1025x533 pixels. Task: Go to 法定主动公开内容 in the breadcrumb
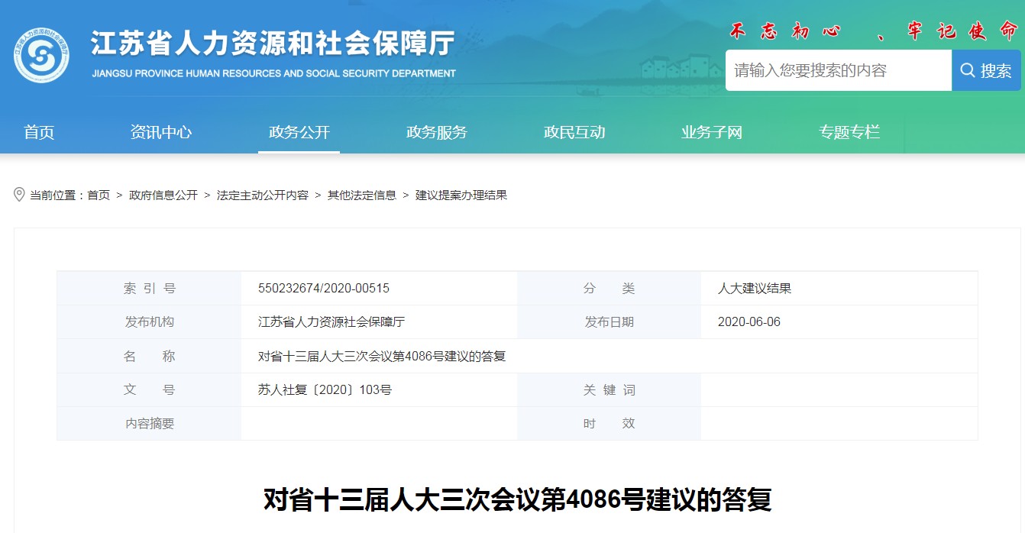[x=263, y=195]
